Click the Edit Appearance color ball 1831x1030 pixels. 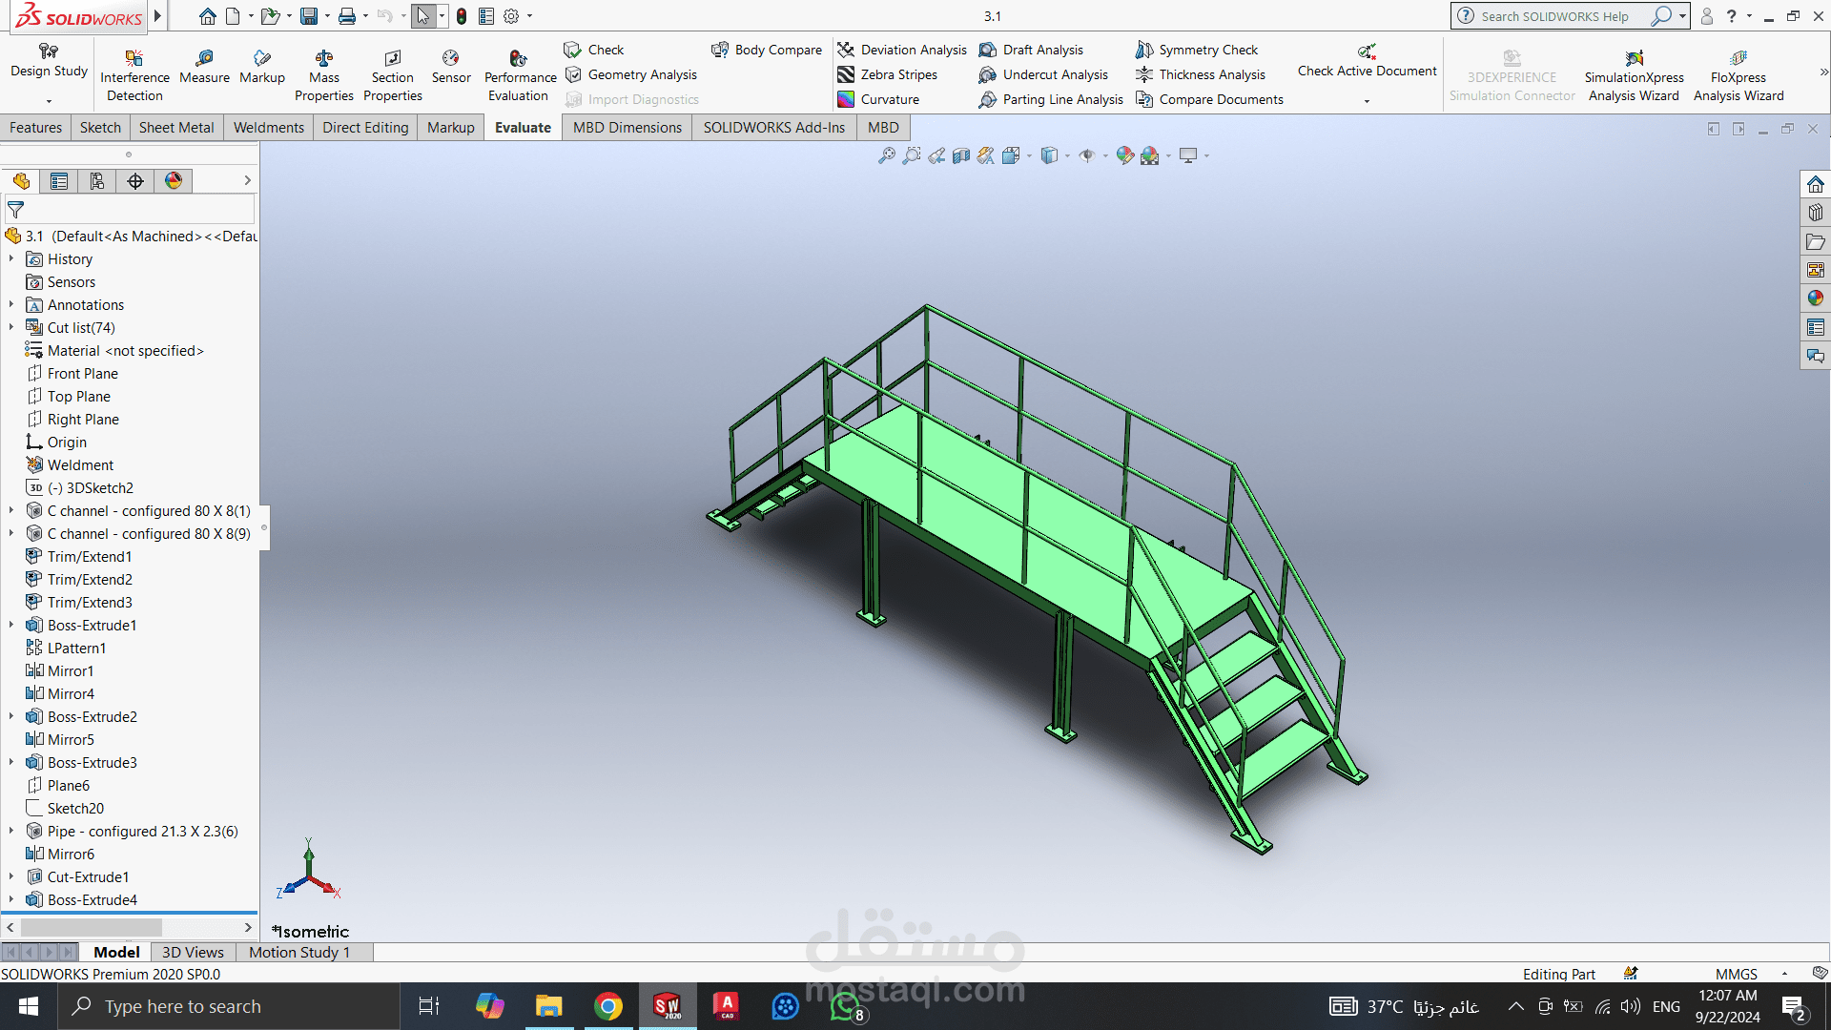(1125, 155)
